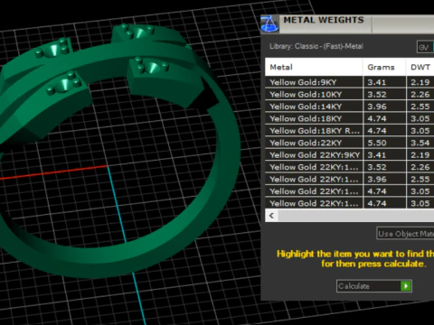434x325 pixels.
Task: Select Yellow Gold 22KY:9KY row
Action: (x=350, y=155)
